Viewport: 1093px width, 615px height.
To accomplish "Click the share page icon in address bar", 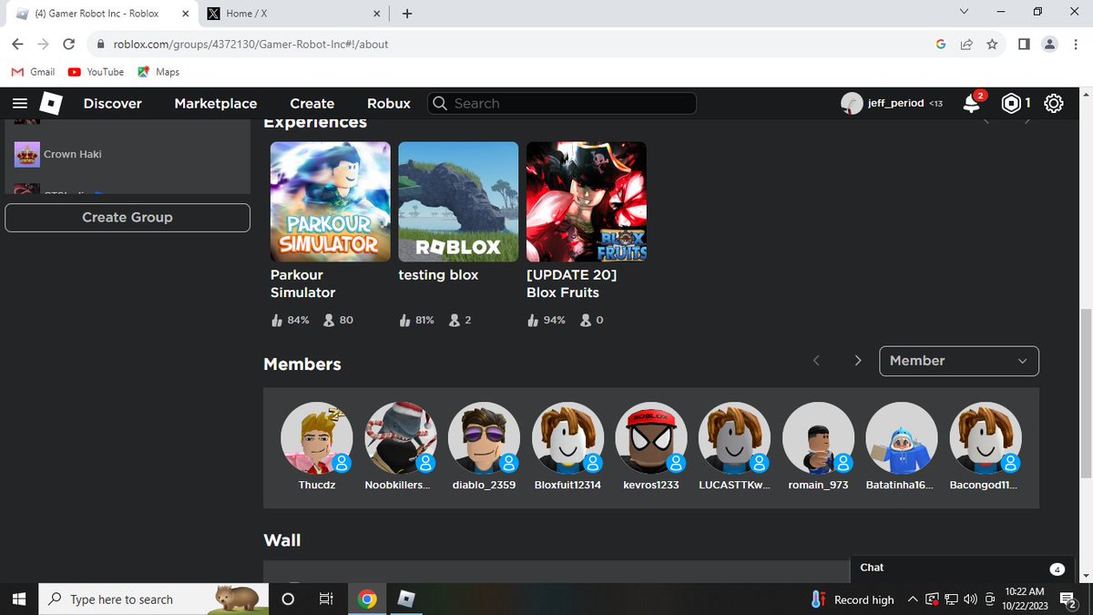I will coord(966,44).
